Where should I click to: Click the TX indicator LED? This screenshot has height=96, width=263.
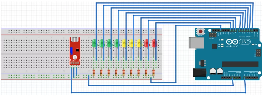point(222,44)
